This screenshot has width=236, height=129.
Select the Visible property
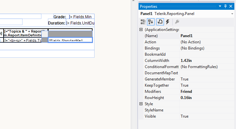click(161, 116)
